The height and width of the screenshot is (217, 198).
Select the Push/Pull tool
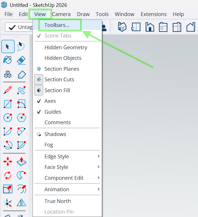coord(22,161)
